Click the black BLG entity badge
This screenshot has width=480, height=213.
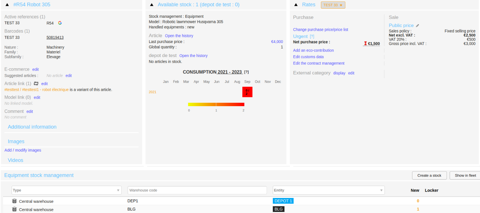[279, 209]
